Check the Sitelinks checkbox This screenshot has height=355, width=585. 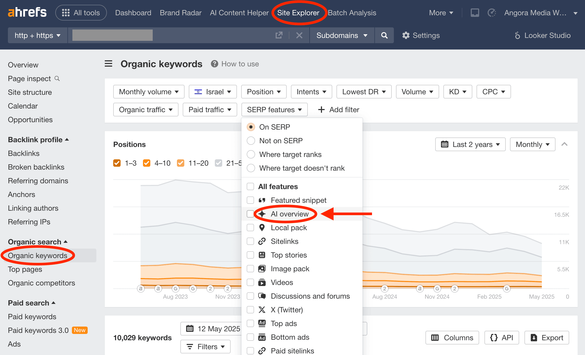[x=250, y=241]
